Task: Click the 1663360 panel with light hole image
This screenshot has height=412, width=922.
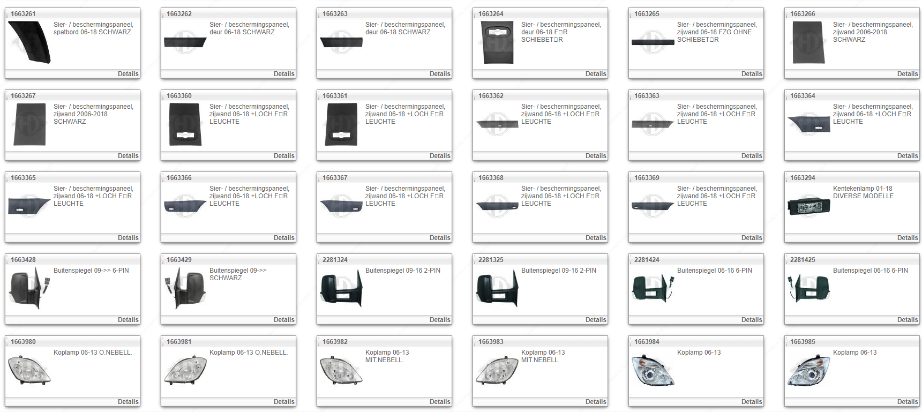Action: (x=185, y=125)
